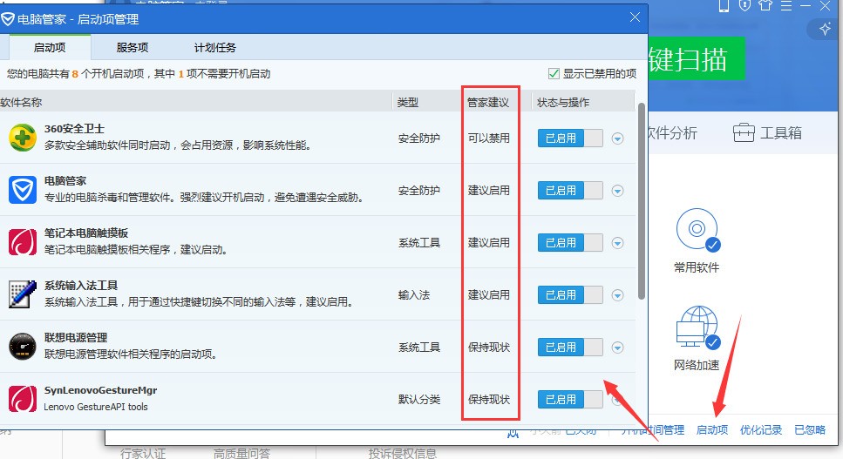
Task: Click 输入法 type cell
Action: [414, 294]
